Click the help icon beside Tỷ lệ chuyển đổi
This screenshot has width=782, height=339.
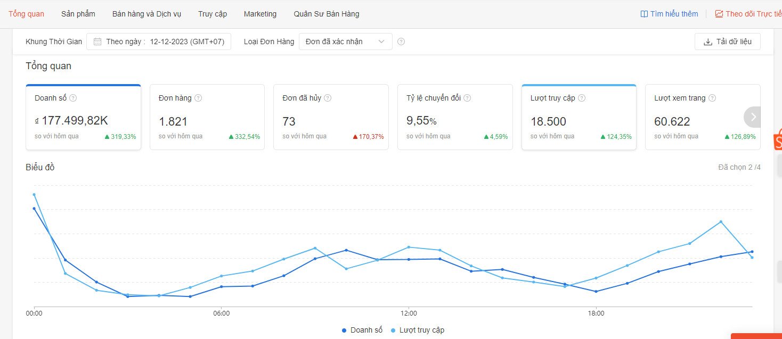[x=467, y=98]
